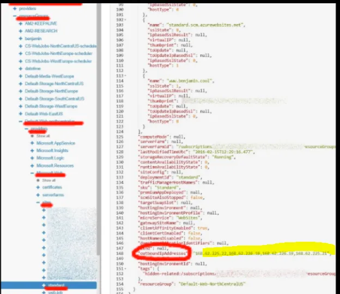Select the AM2-RESEARCH resource group
Image resolution: width=340 pixels, height=294 pixels.
pos(41,31)
